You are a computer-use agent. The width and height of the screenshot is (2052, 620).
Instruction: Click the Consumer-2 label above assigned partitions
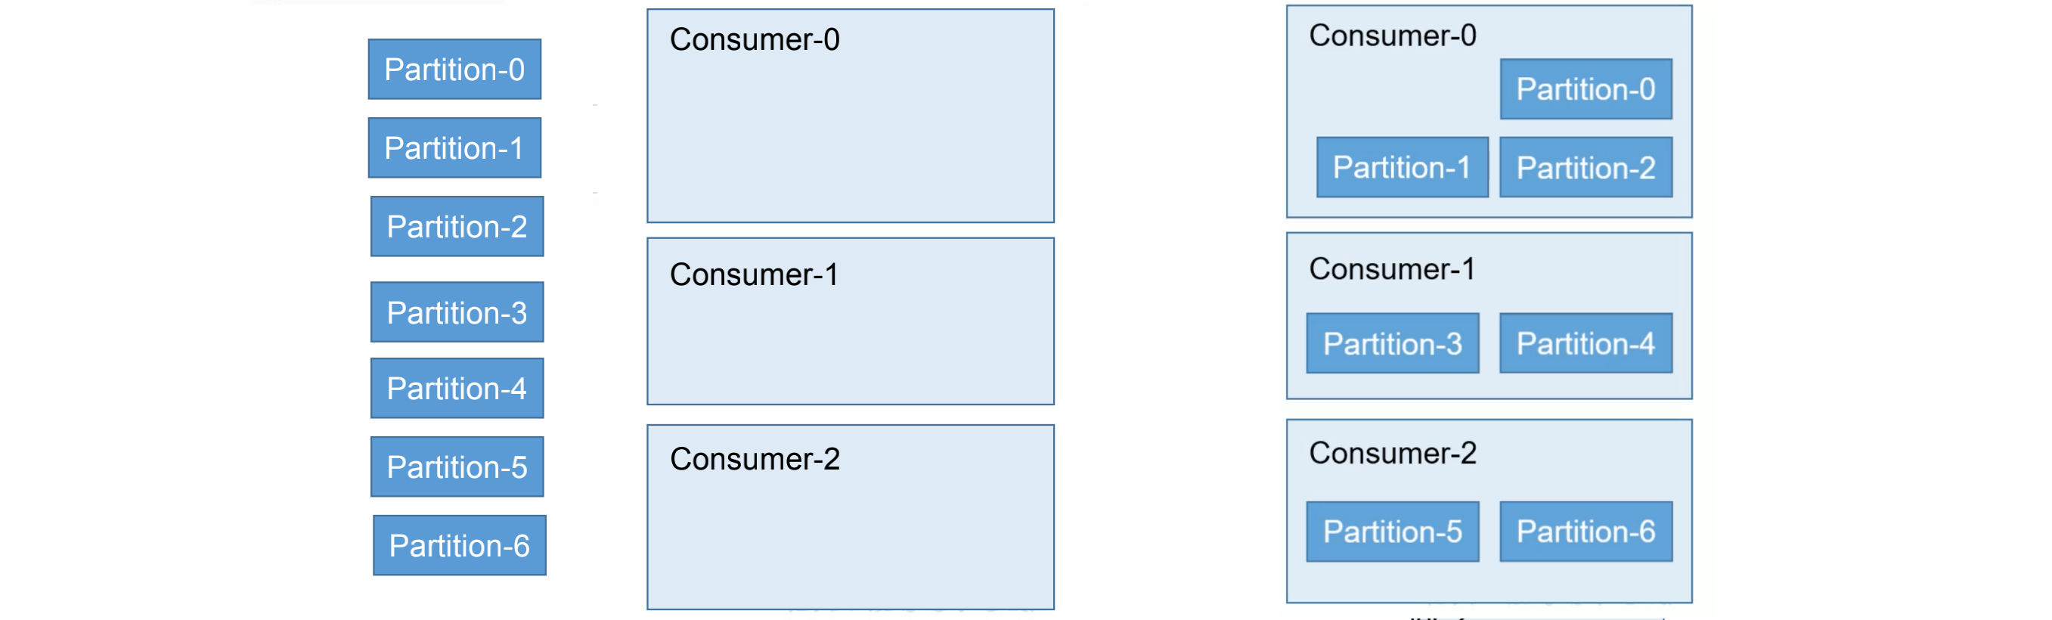point(1392,454)
